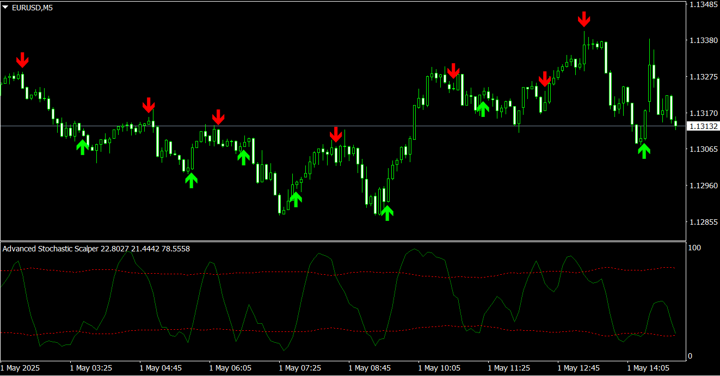Click the current price label 1.13132

tap(703, 126)
